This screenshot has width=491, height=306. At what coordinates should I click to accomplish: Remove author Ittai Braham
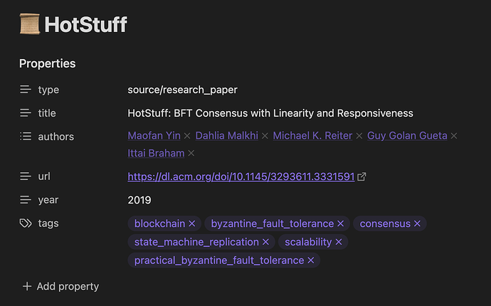click(x=191, y=153)
